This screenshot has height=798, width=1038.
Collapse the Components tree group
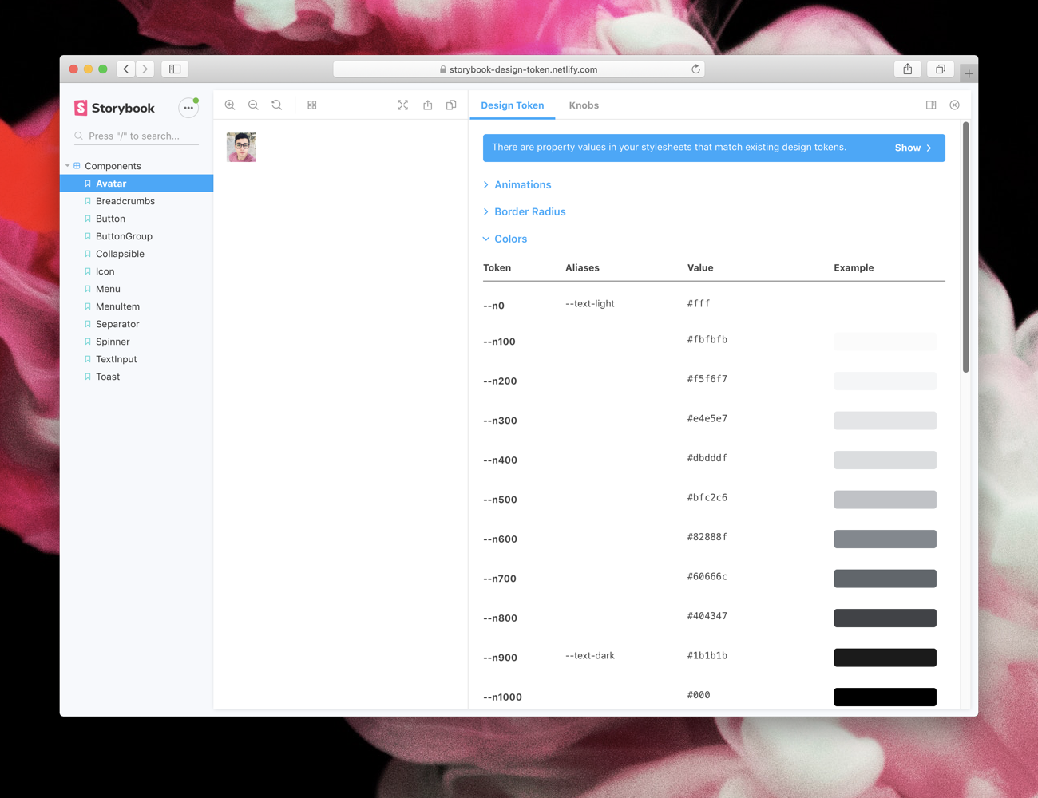click(67, 166)
